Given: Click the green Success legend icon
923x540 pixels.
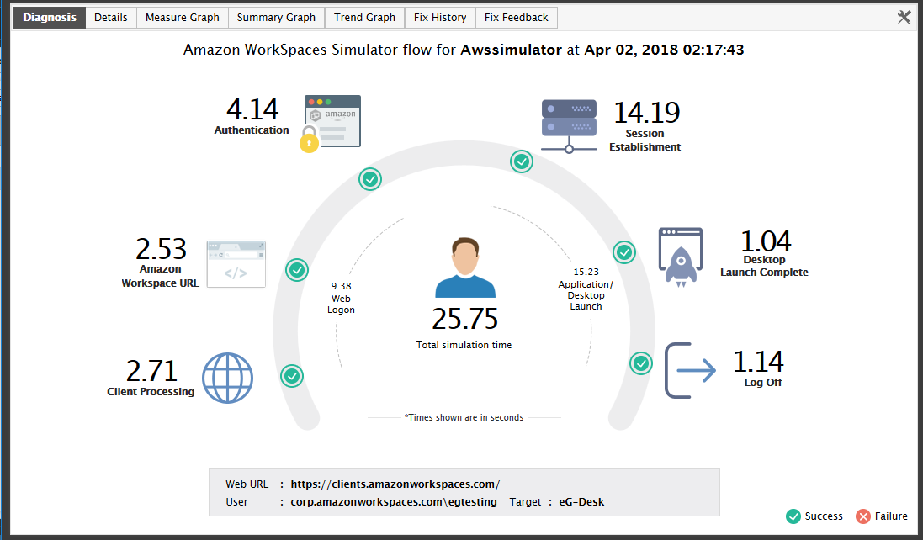Looking at the screenshot, I should [x=793, y=516].
